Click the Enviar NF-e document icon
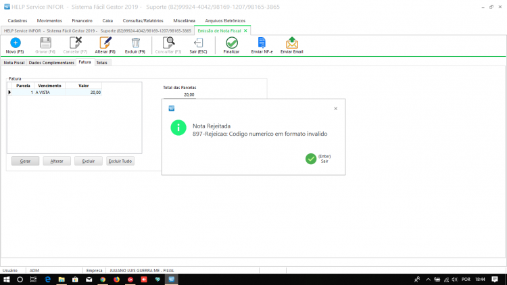Viewport: 507px width, 285px height. [262, 43]
